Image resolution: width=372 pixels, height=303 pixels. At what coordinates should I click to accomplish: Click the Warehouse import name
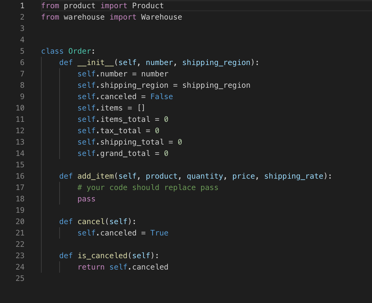161,17
